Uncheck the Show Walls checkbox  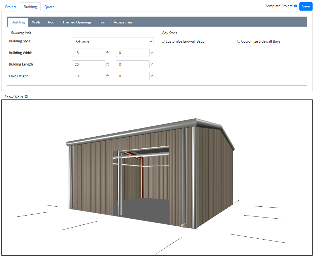26,97
